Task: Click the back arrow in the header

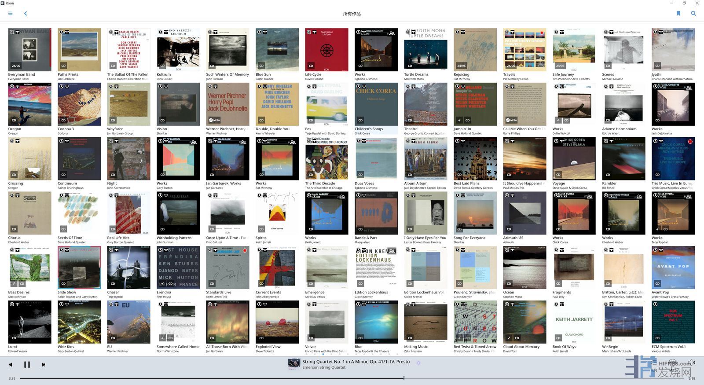Action: point(26,14)
